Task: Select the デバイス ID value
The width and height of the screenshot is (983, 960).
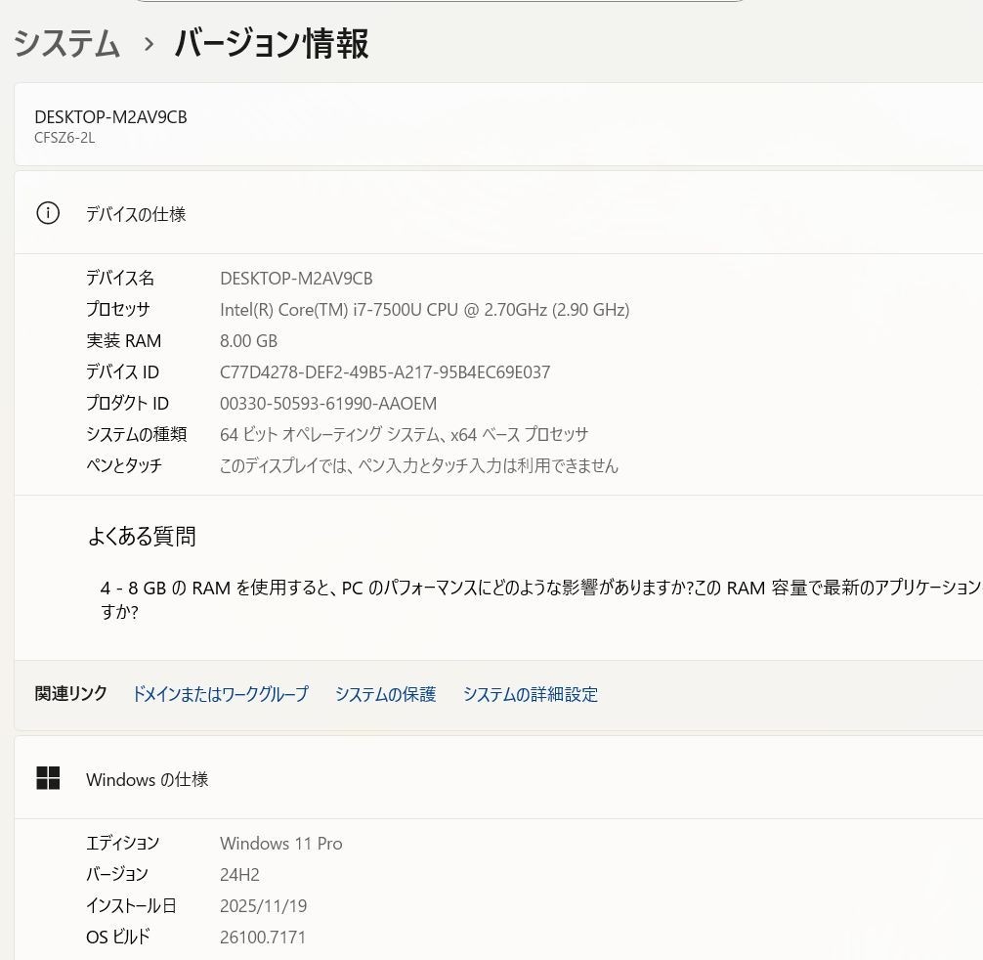Action: [x=384, y=371]
